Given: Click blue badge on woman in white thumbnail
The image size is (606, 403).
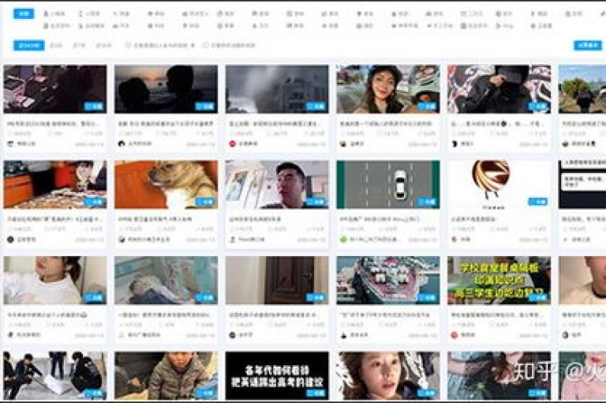Looking at the screenshot, I should (x=95, y=297).
